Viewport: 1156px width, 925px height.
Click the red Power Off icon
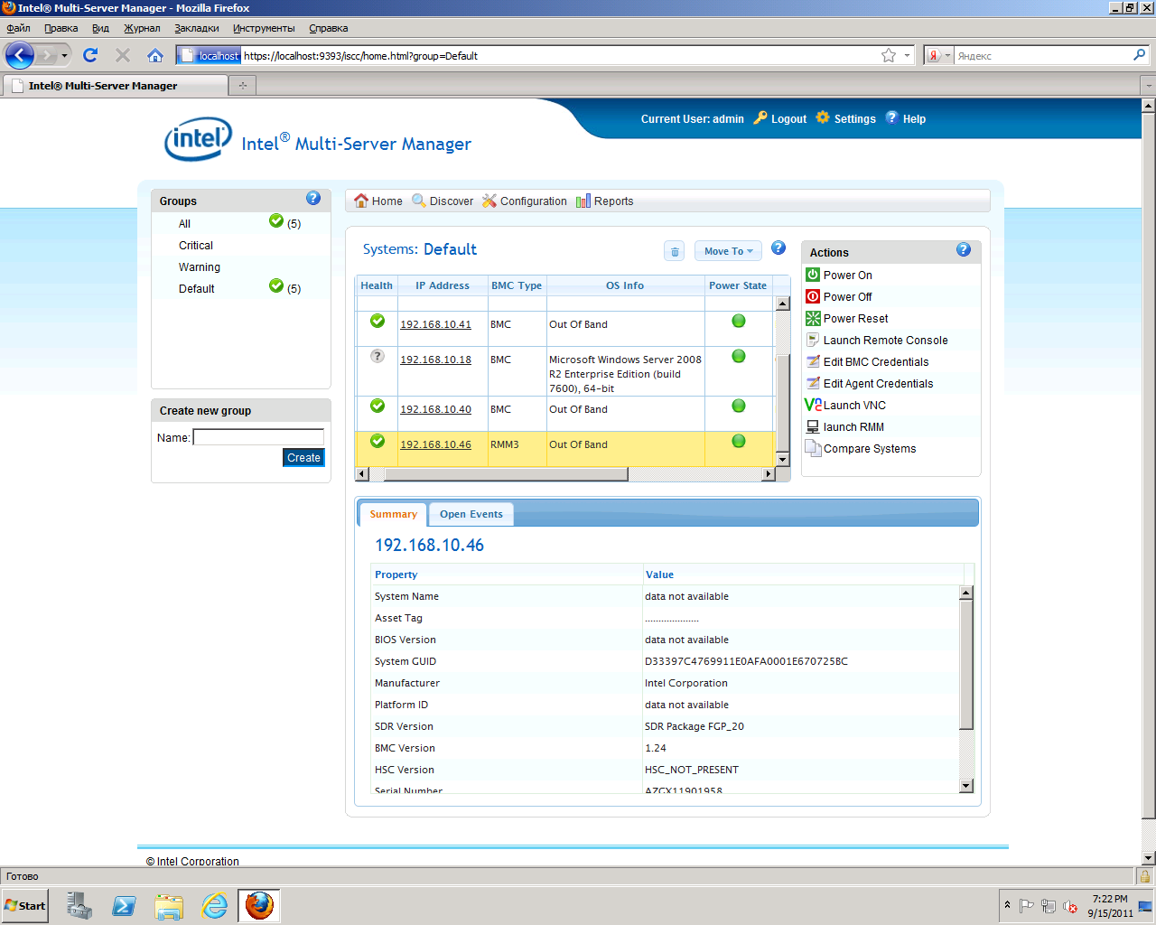[813, 297]
